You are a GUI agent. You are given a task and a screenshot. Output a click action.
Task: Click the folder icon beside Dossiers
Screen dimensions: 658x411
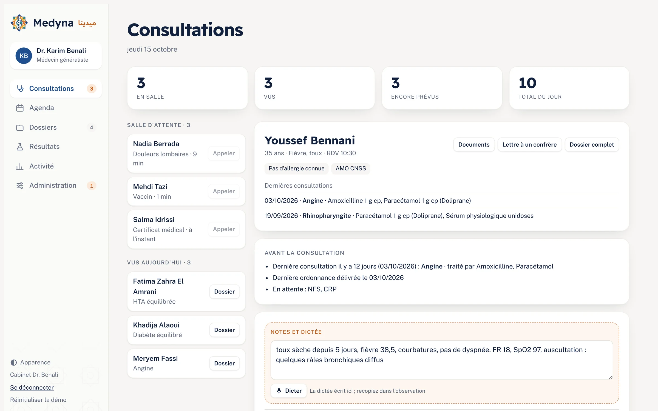(x=20, y=127)
